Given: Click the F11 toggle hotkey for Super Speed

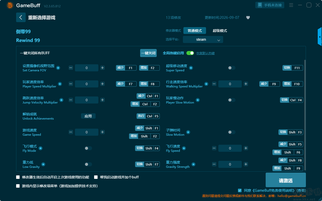Looking at the screenshot, I should click(293, 68).
